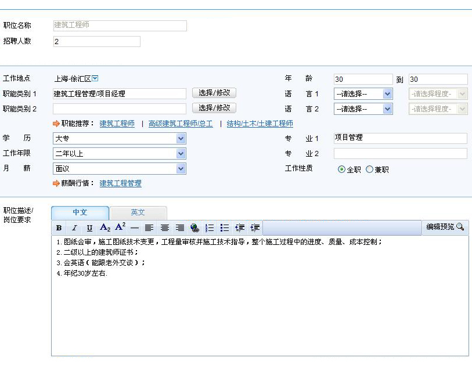Select the 全职 work type
Viewport: 472px width, 365px height.
click(341, 169)
